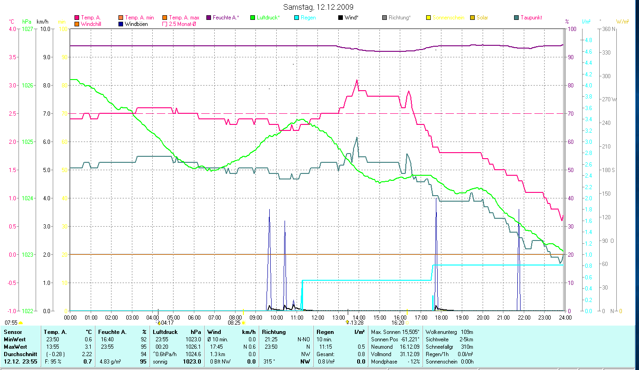Click the Windchill legend label

[92, 24]
